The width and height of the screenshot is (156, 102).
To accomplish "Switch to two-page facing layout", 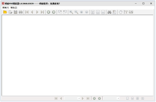I will click(143, 98).
